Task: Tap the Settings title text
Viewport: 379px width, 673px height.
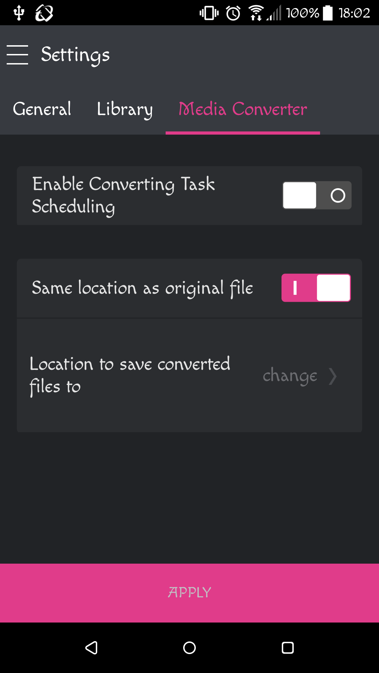Action: (75, 55)
